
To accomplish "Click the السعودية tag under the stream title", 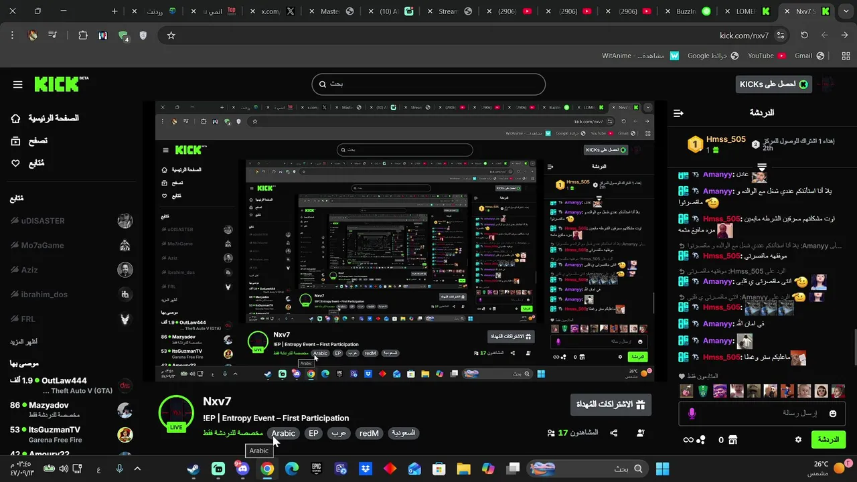I will coord(404,433).
